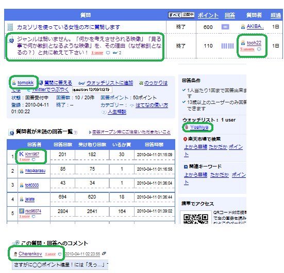Open Km1967 answerer profile

tap(32, 154)
